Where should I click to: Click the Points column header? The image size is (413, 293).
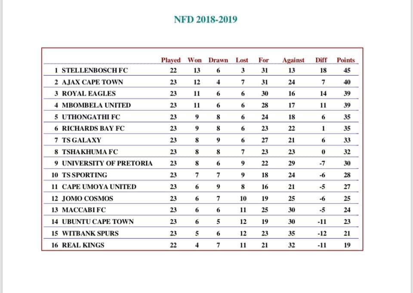(x=345, y=60)
